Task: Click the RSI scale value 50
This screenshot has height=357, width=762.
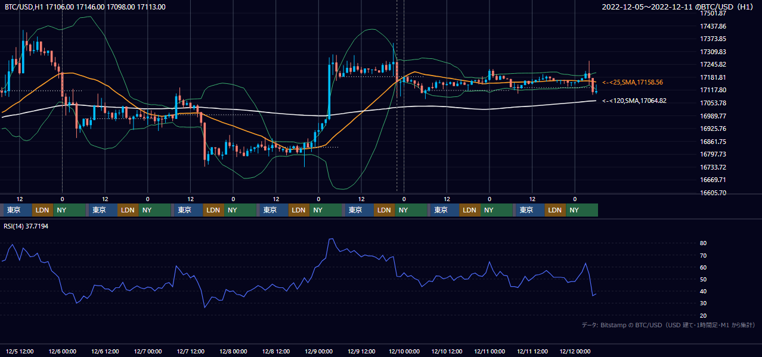Action: coord(704,279)
